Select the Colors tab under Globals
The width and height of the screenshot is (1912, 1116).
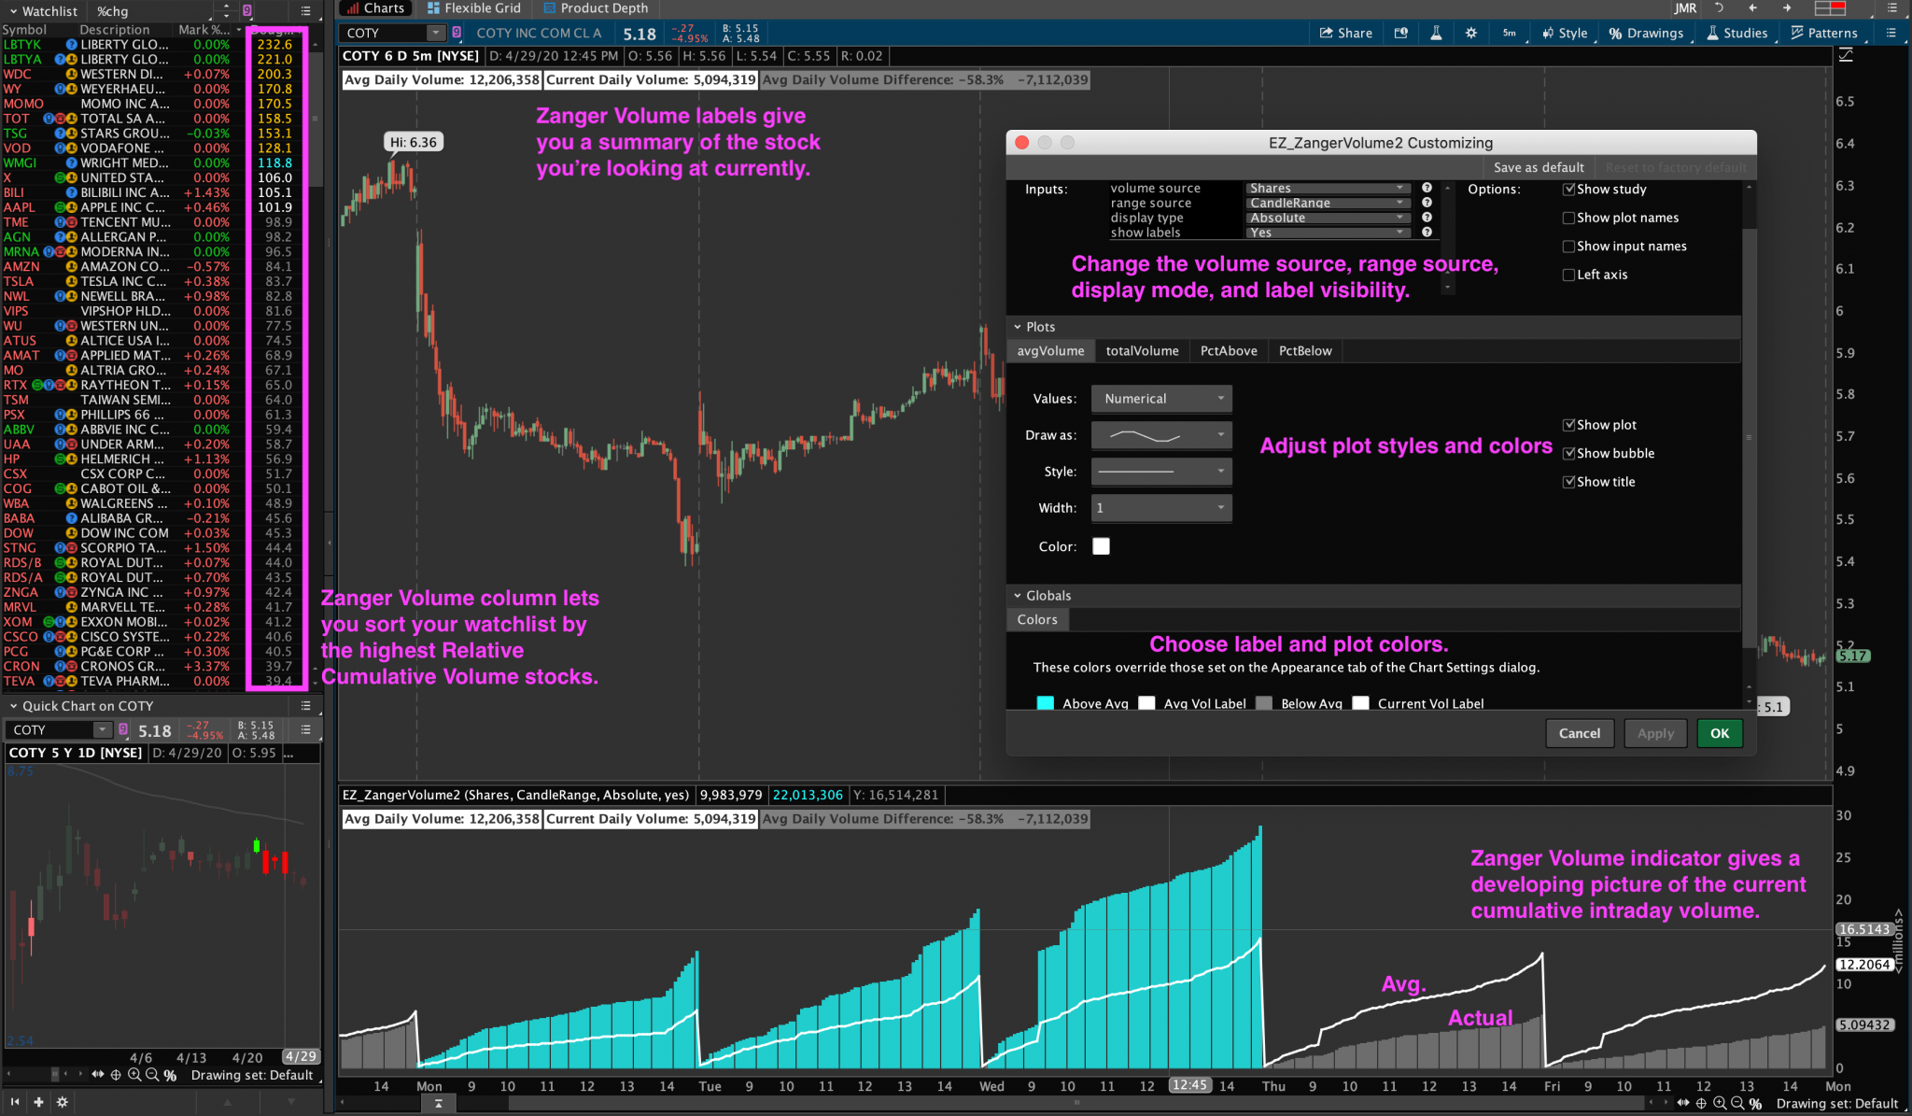pyautogui.click(x=1037, y=619)
